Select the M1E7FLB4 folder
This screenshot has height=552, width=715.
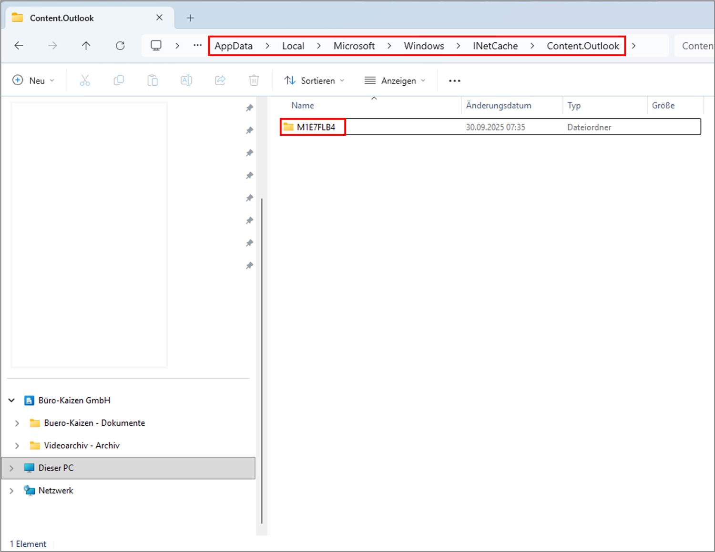(316, 127)
